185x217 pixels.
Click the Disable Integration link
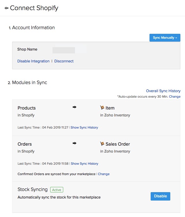pyautogui.click(x=33, y=61)
